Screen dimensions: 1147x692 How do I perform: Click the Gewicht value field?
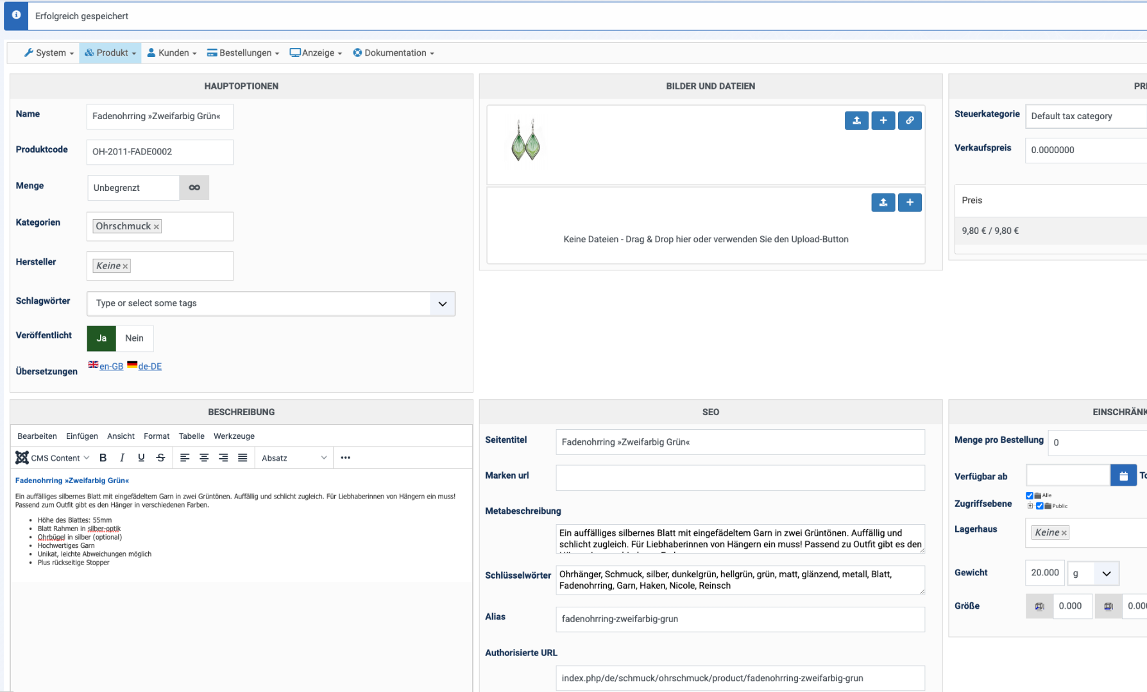point(1045,573)
